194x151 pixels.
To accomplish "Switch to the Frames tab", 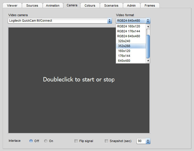I will tap(150, 5).
